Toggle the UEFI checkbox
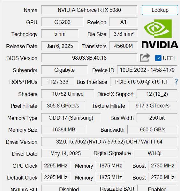This screenshot has width=180, height=191. click(x=158, y=58)
